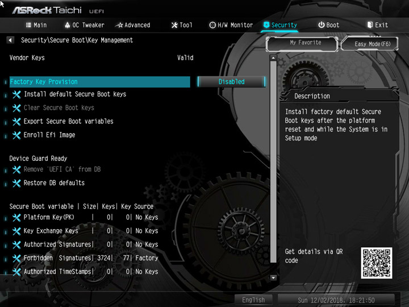
Task: Click the wrench icon beside Forbidden Signatures
Action: 16,259
